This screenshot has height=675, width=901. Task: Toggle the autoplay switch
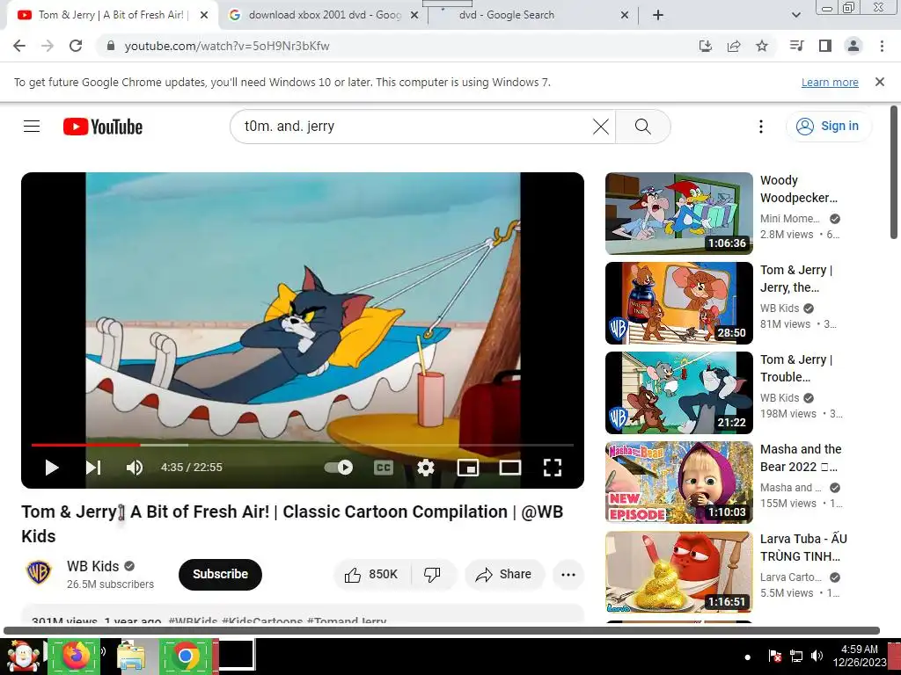[339, 468]
